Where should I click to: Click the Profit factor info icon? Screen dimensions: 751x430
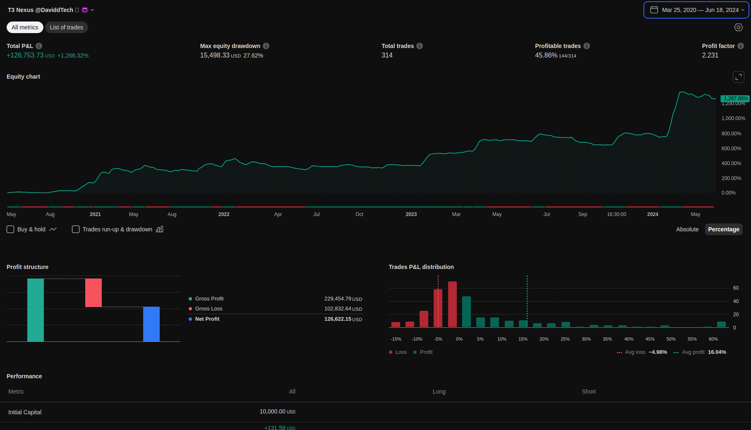click(x=741, y=46)
